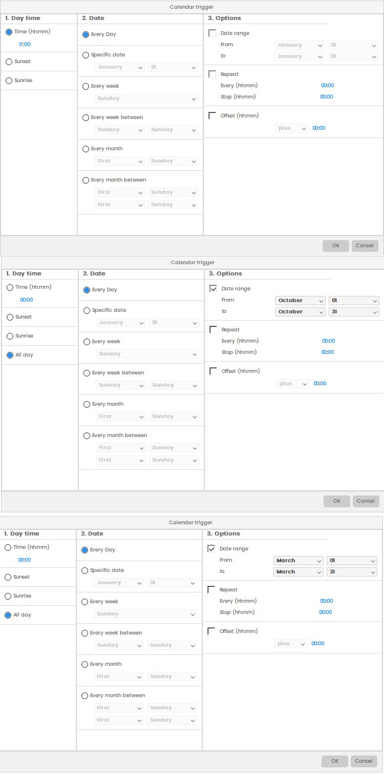The image size is (384, 774).
Task: Enable Repeat checkbox in the March dialog
Action: click(x=211, y=590)
